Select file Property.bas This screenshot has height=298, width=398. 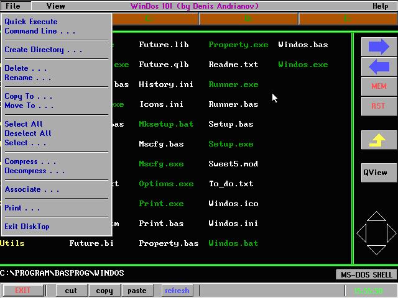coord(169,243)
